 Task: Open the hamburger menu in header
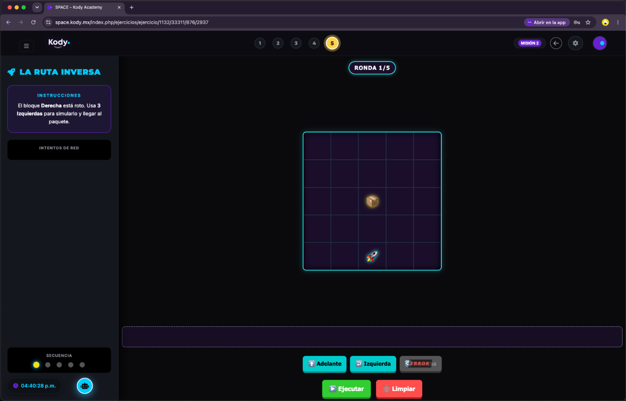point(26,46)
